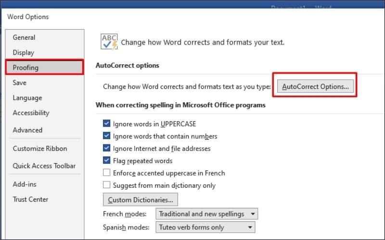
Task: Open Quick Access Toolbar settings
Action: pos(44,166)
